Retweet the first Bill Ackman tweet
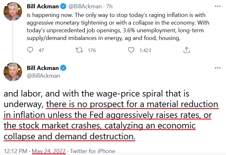The image size is (226, 155). 79,50
